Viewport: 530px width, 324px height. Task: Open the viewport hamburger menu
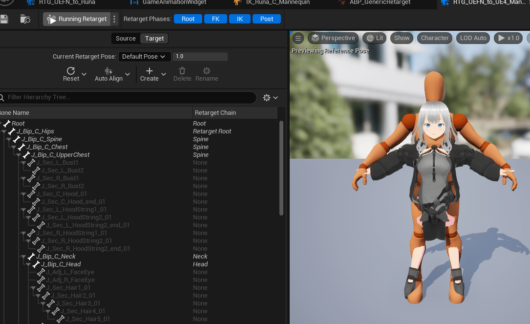(298, 38)
